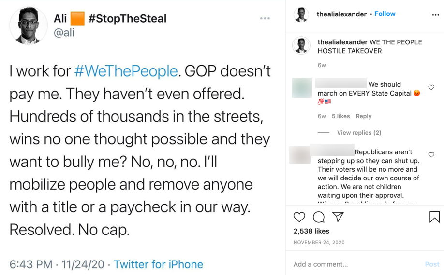Share the post via paper plane icon

click(338, 217)
